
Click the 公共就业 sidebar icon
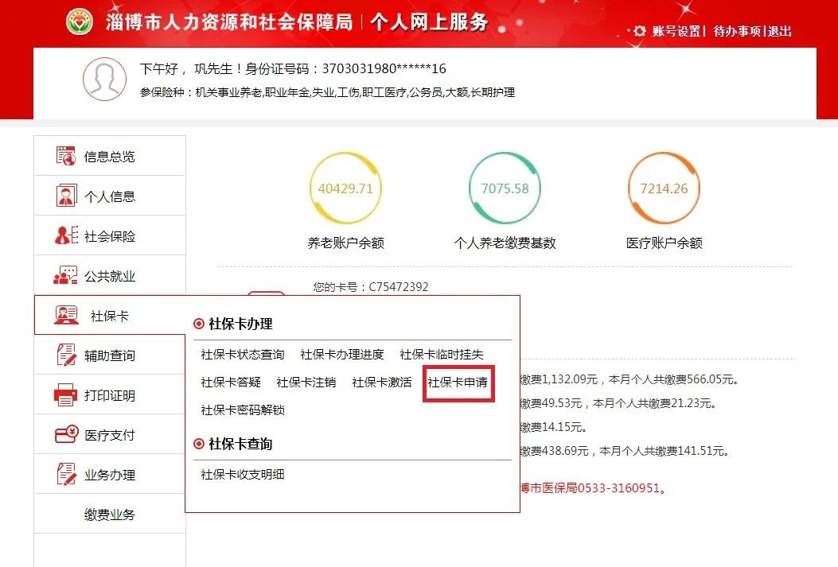[65, 275]
